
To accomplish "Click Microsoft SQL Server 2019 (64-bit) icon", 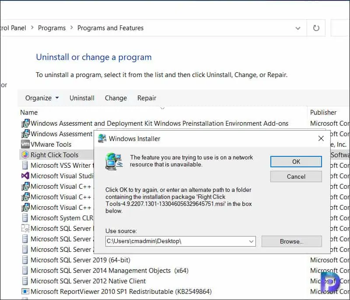I will [x=25, y=260].
